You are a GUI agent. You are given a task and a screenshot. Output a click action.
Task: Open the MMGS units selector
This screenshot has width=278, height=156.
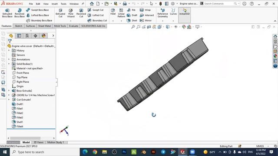point(262,146)
